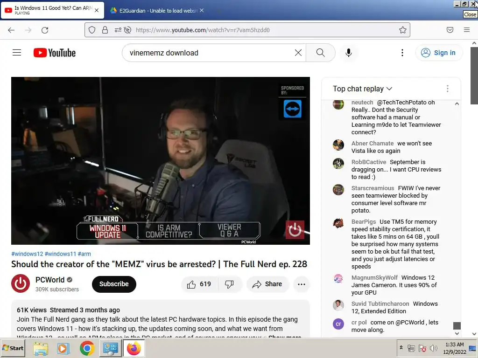Open the YouTube guide hamburger menu
Image resolution: width=478 pixels, height=358 pixels.
point(17,53)
